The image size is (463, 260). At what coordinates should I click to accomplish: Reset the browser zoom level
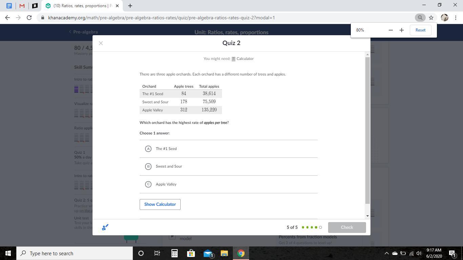pyautogui.click(x=420, y=30)
